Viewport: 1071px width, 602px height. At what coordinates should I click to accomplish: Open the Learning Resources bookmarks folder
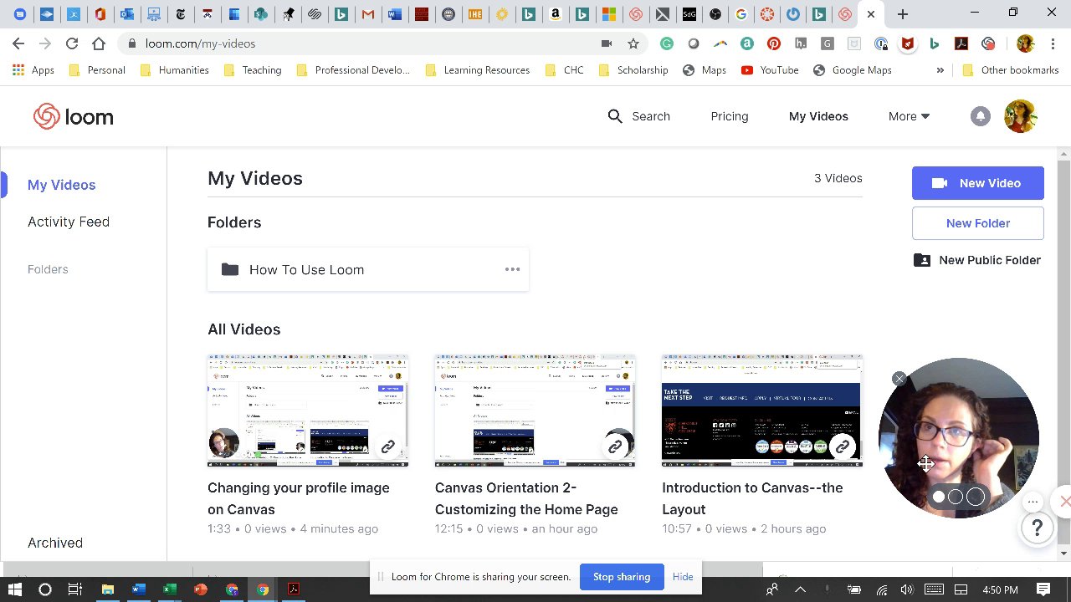coord(478,70)
